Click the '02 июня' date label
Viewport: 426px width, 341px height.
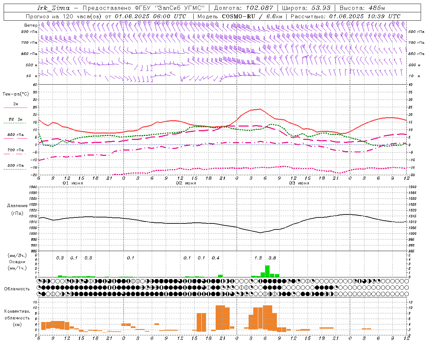tap(186, 183)
